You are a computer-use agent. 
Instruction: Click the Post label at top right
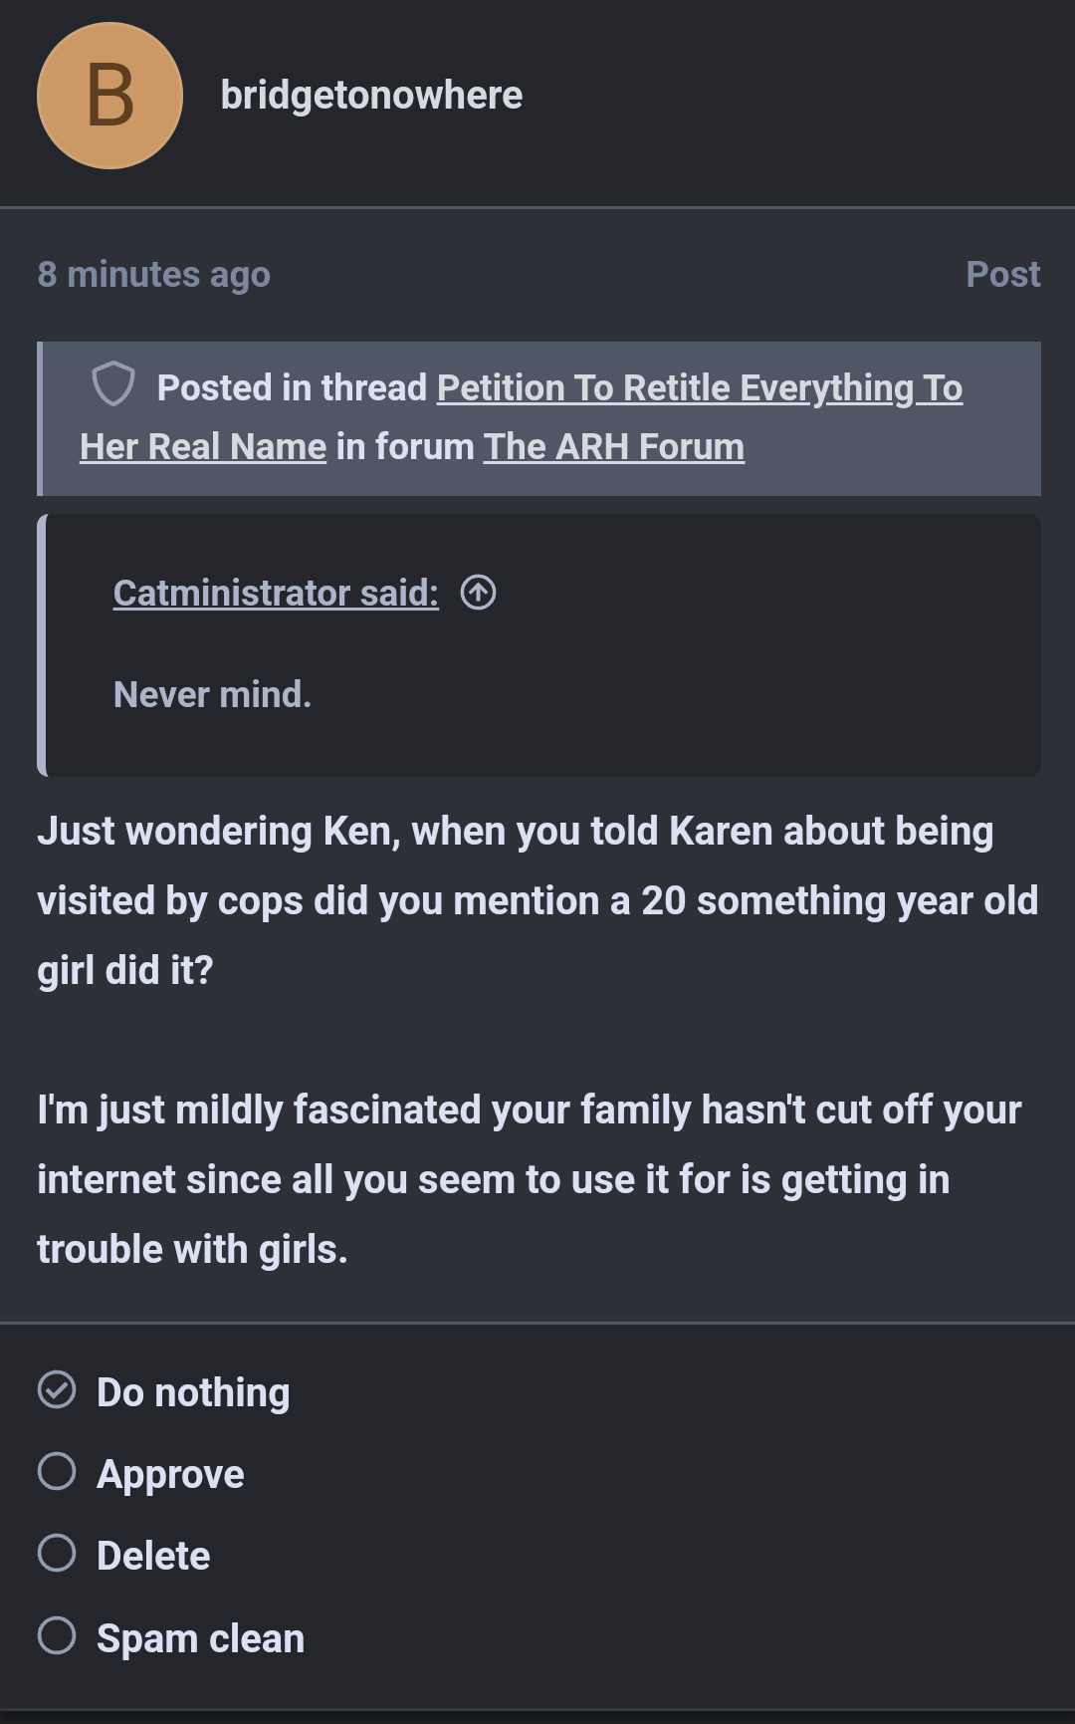1003,274
